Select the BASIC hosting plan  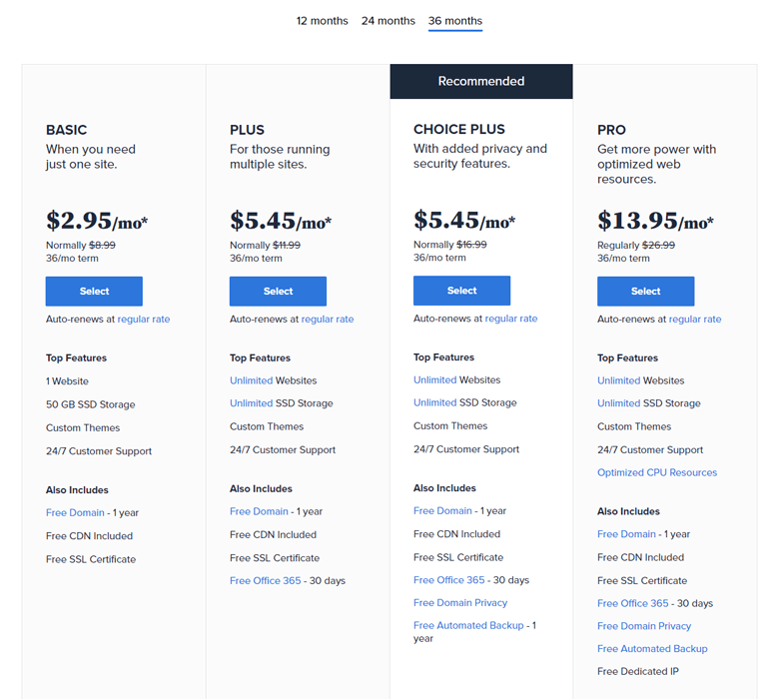pyautogui.click(x=94, y=292)
